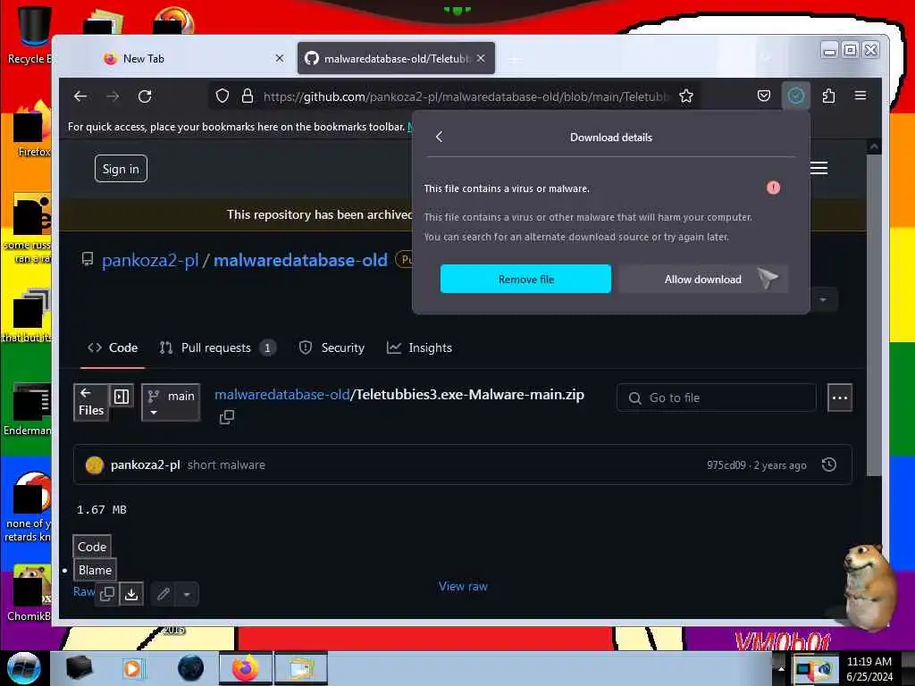
Task: Go back using the browser back arrow
Action: click(80, 96)
